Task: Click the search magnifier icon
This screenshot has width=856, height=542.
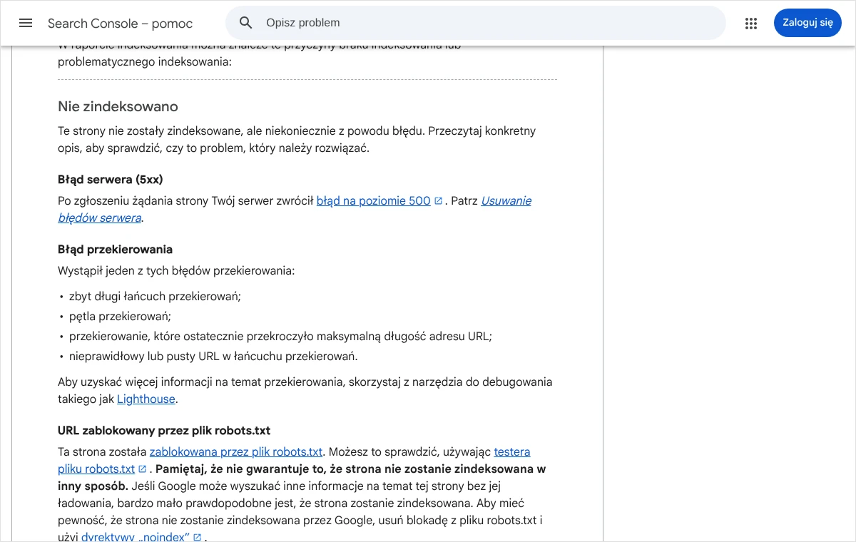Action: (246, 23)
